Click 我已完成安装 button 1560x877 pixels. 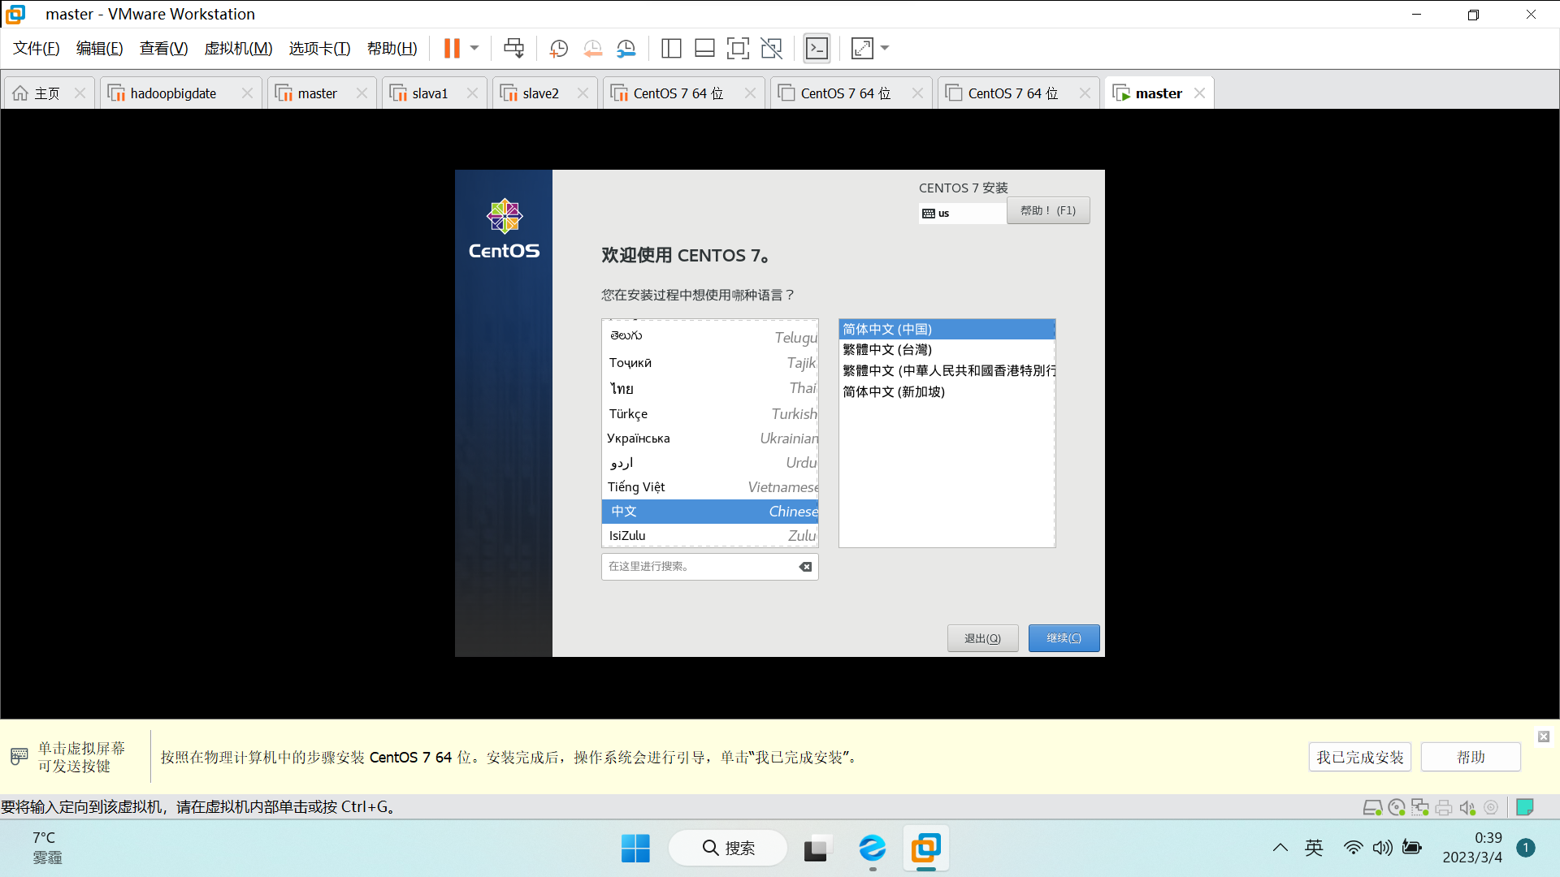1359,757
